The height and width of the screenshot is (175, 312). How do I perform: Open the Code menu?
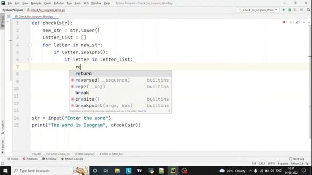(x=48, y=3)
